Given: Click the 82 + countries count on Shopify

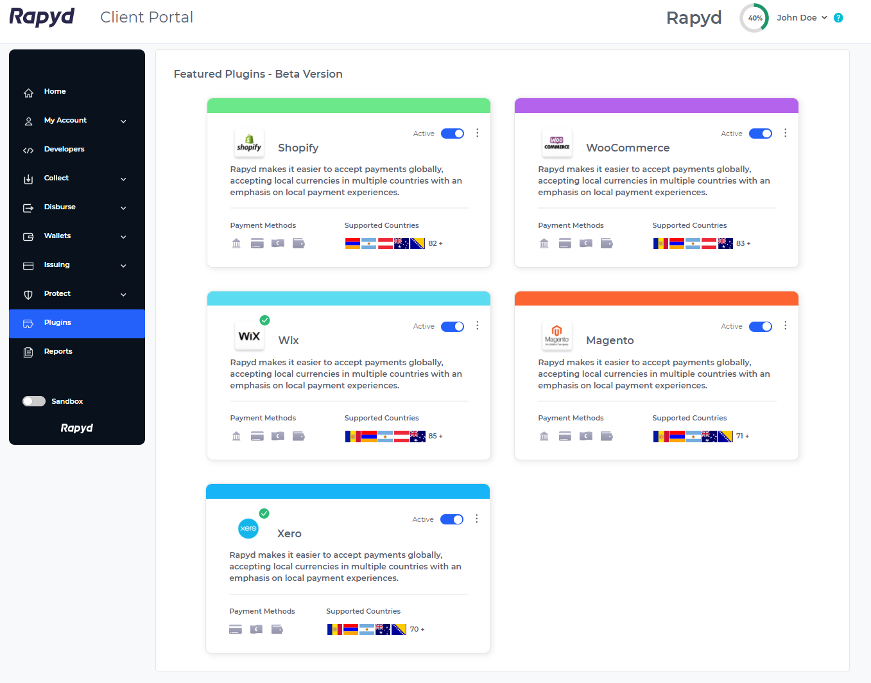Looking at the screenshot, I should [435, 243].
